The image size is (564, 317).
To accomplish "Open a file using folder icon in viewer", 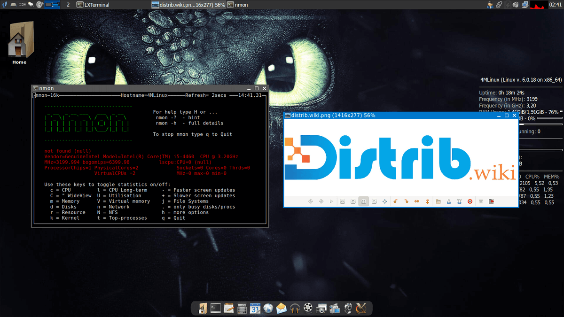I will (439, 201).
